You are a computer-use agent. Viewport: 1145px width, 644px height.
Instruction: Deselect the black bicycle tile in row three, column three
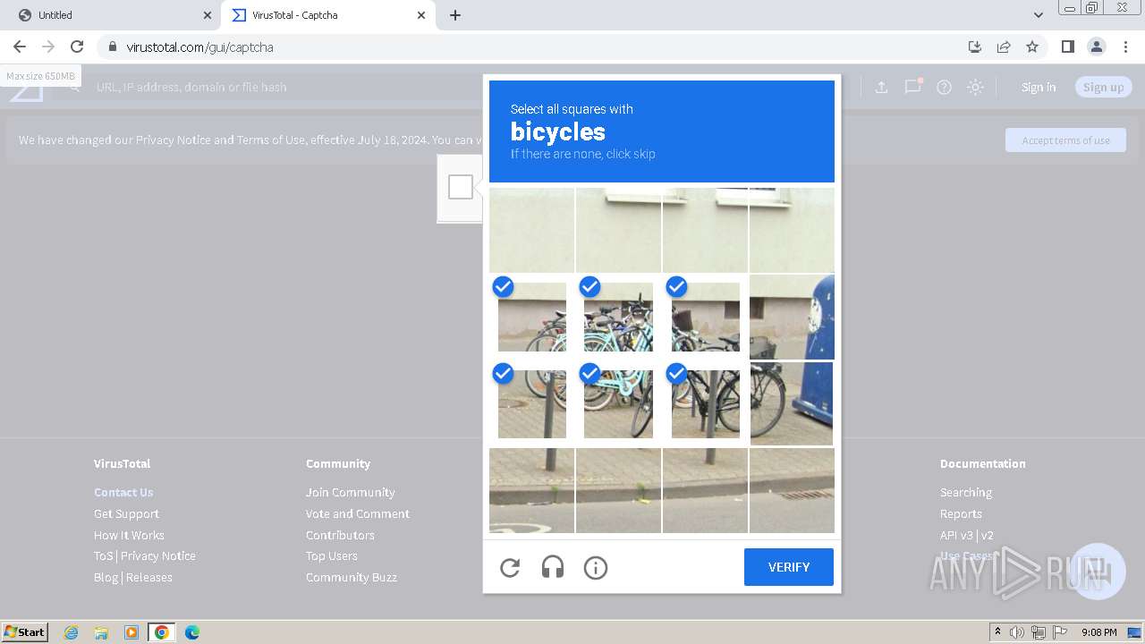[706, 404]
